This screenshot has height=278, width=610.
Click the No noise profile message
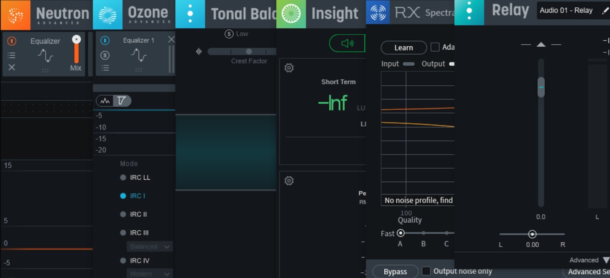tap(418, 200)
